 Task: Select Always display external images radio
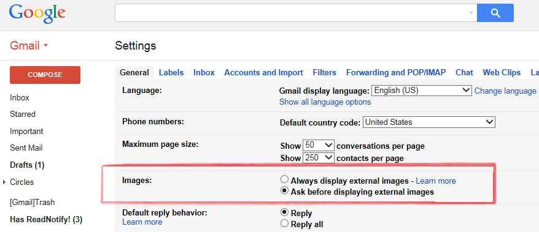(284, 179)
